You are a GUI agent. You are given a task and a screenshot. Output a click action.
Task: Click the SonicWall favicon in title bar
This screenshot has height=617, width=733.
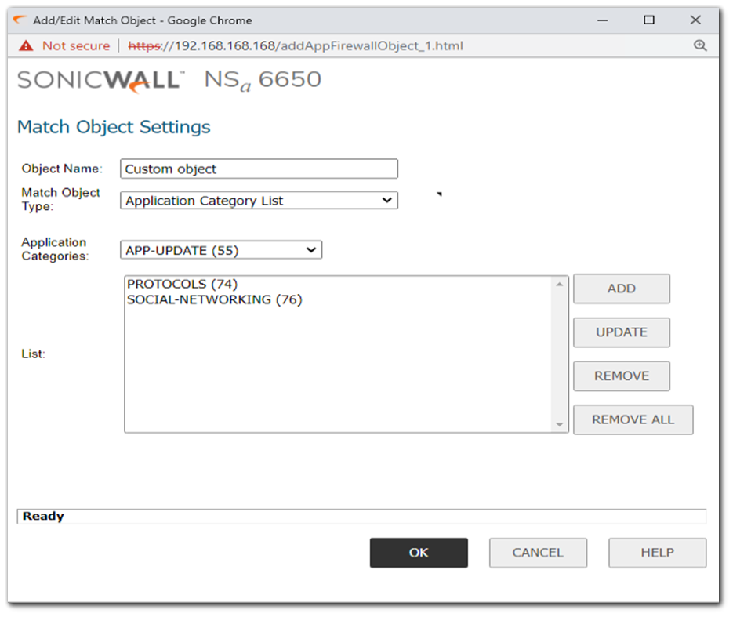pyautogui.click(x=20, y=20)
